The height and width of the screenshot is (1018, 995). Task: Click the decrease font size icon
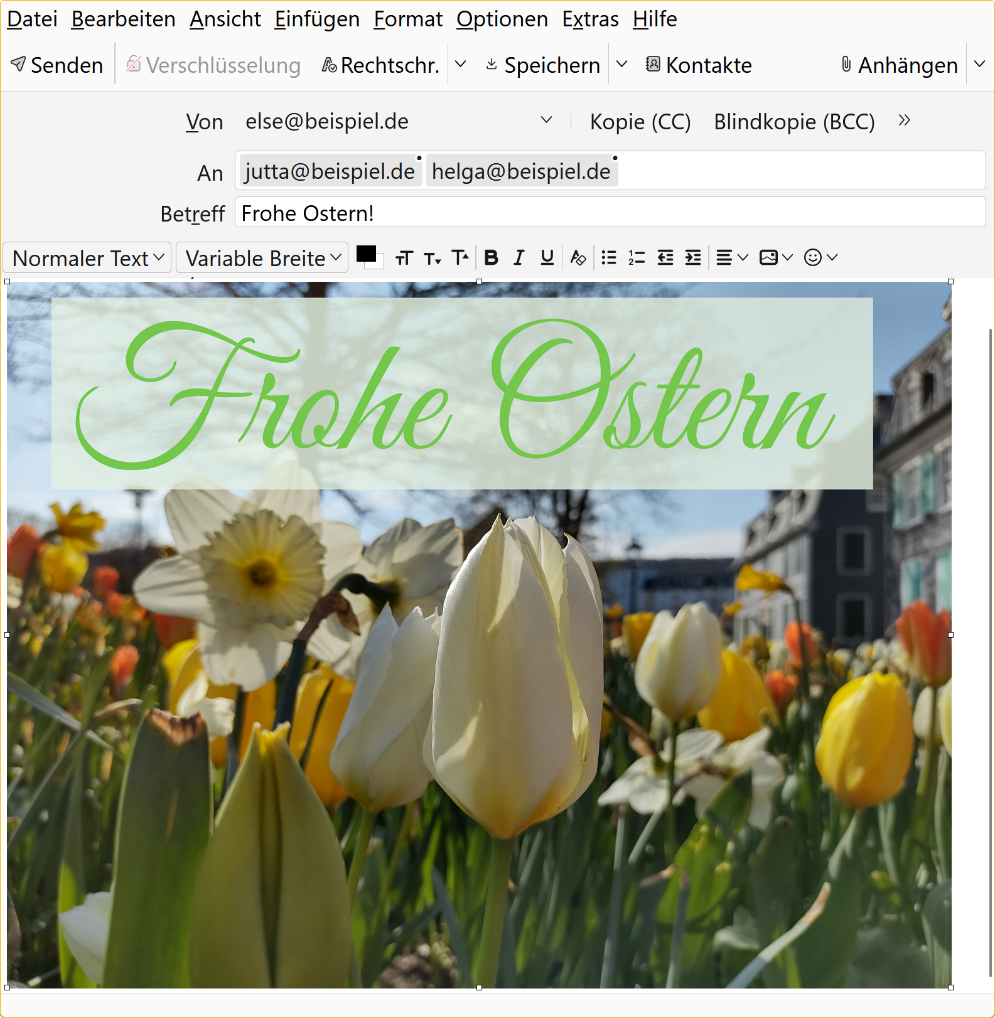click(432, 258)
